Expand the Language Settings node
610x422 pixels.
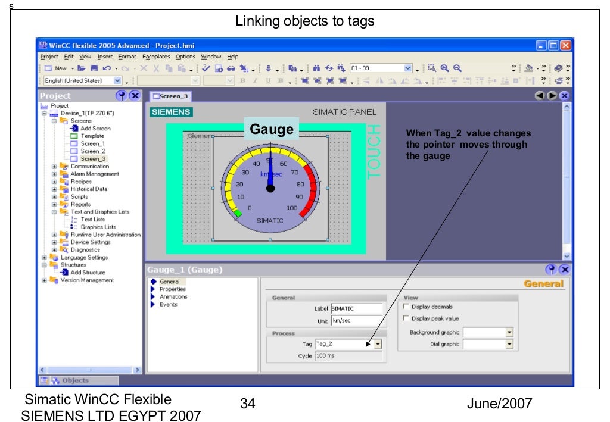[x=44, y=258]
